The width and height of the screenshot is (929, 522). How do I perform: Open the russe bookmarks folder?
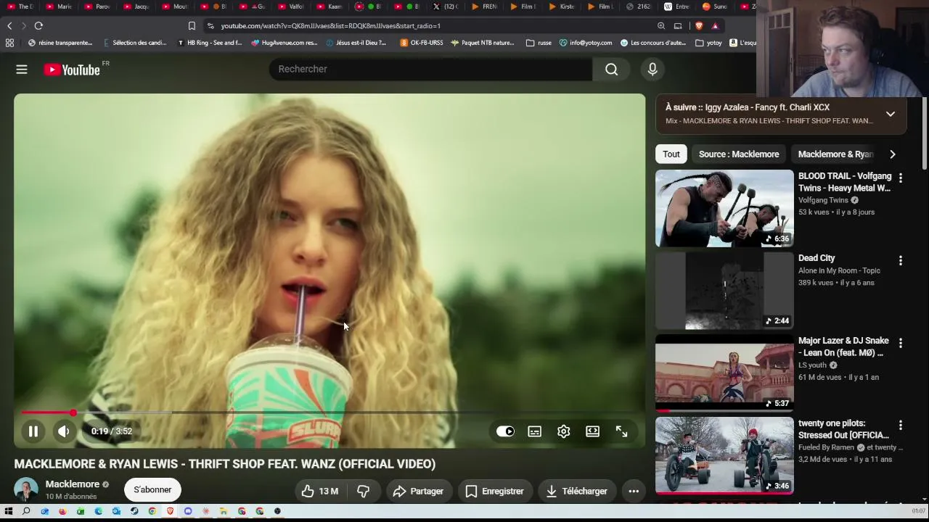(x=539, y=43)
